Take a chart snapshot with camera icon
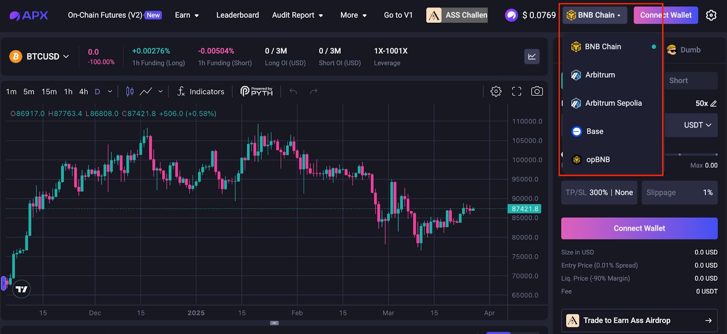Screen dimensions: 727x334 click(537, 91)
